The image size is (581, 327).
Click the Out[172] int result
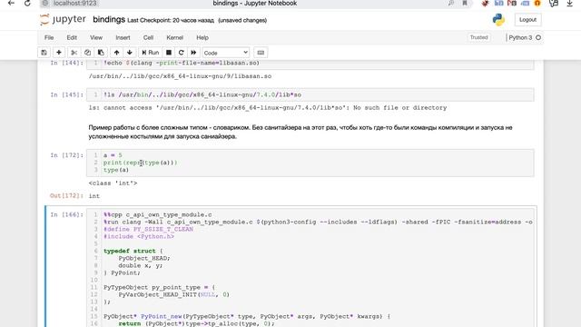point(94,196)
